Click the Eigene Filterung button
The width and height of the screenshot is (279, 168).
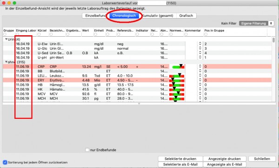(253, 23)
